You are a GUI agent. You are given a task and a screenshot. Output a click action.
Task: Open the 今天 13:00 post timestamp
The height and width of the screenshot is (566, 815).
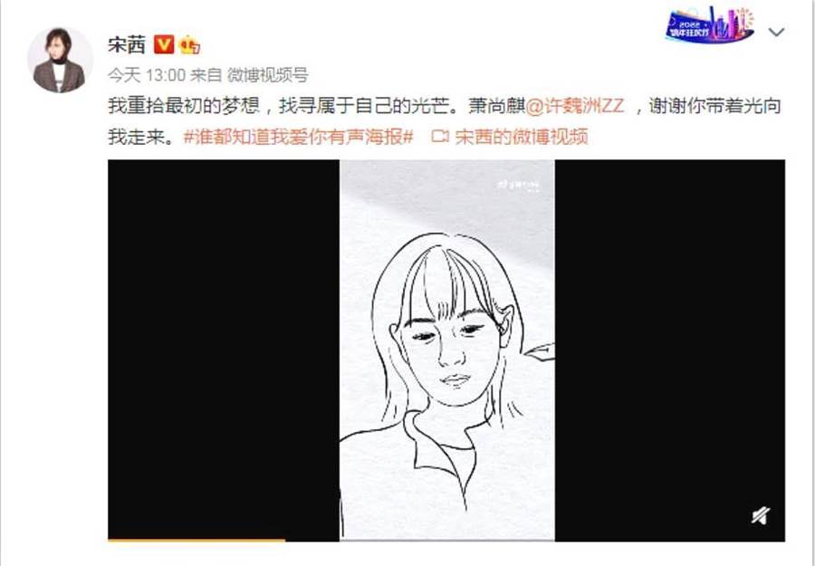tap(147, 75)
